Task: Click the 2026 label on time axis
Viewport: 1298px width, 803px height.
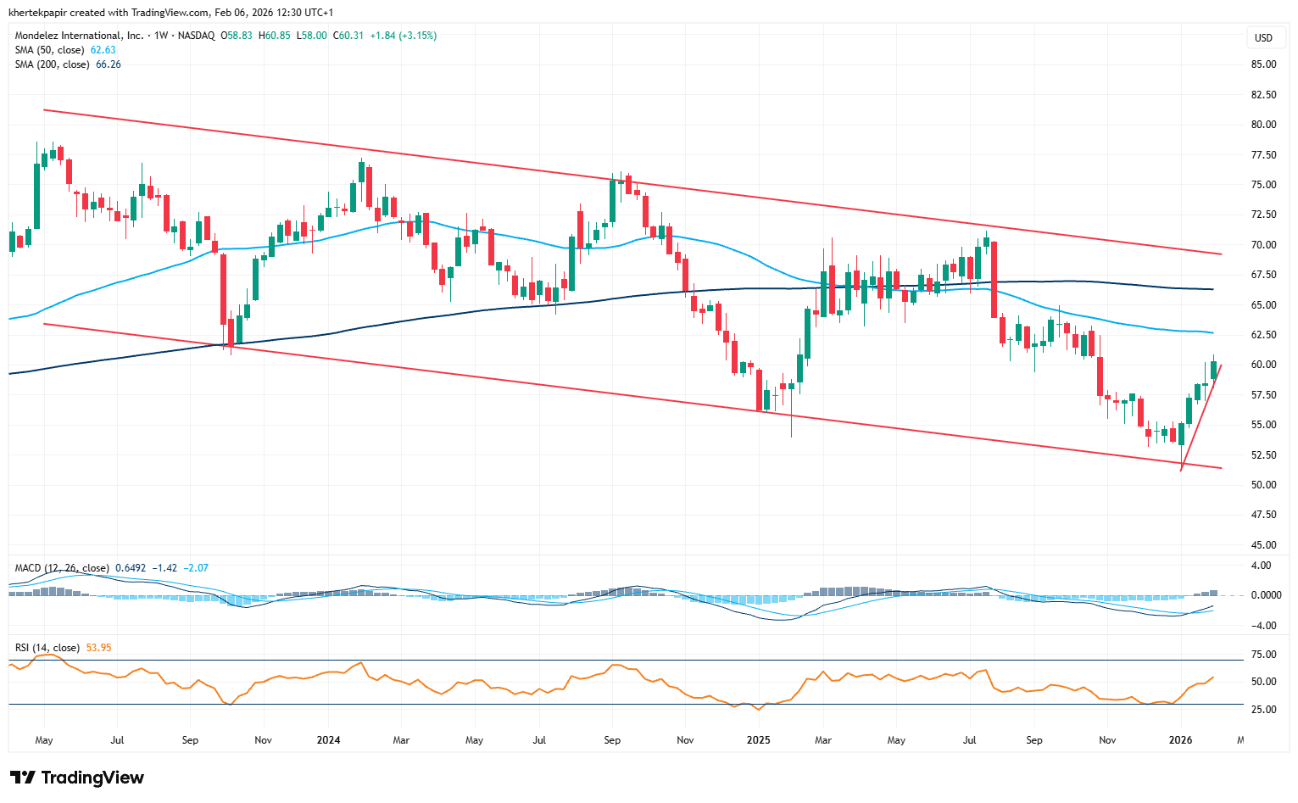Action: coord(1180,740)
